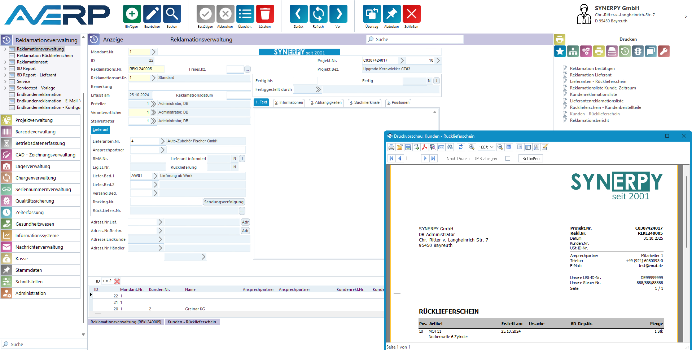Enable 'Nach Druck im DMS ablegen' checkbox
Screen dimensions: 692x350
tap(508, 158)
